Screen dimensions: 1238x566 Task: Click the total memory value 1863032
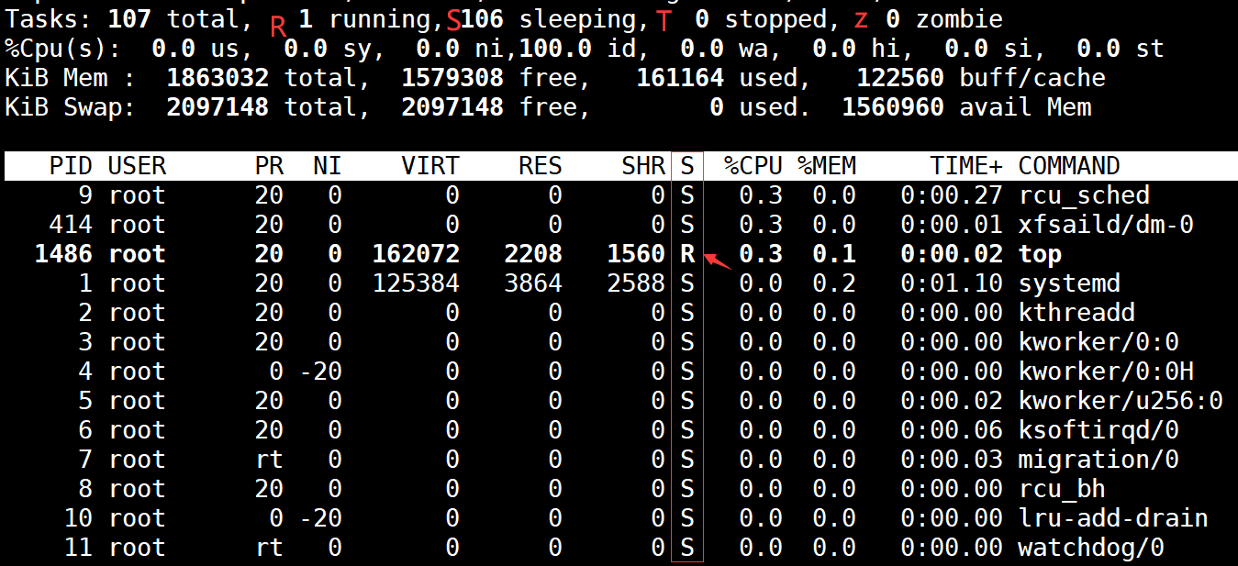(217, 77)
